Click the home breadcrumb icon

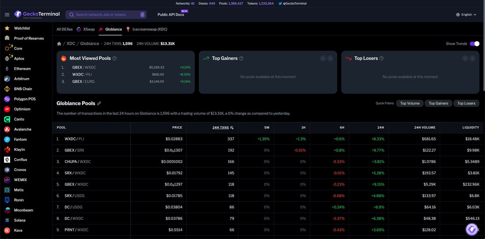click(59, 44)
